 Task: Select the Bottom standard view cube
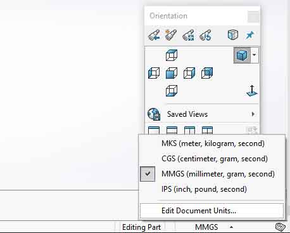(x=172, y=91)
